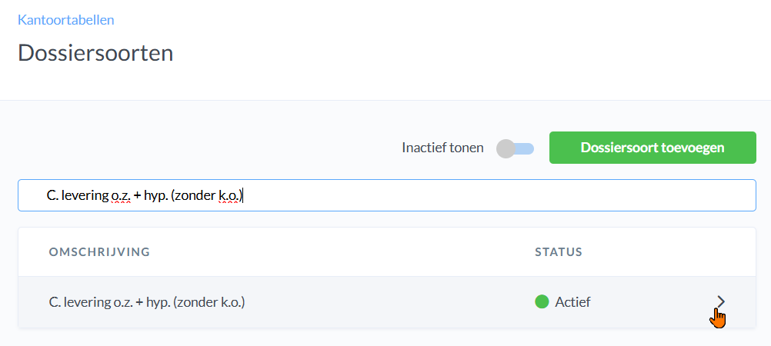Open the chevron arrow on the dossier row

[x=721, y=301]
